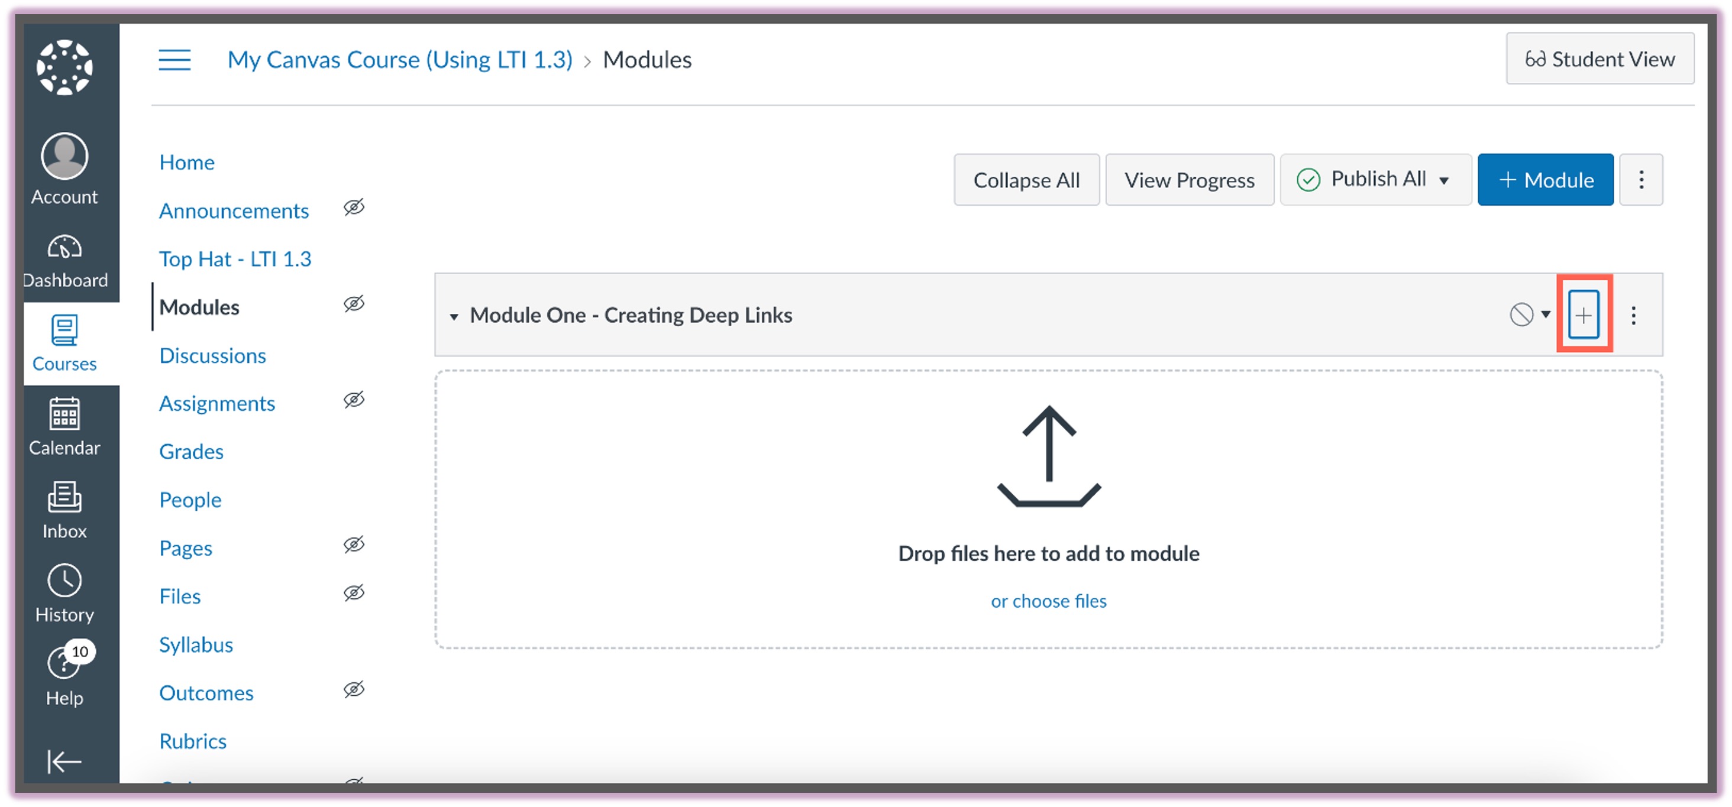Viewport: 1732px width, 807px height.
Task: Open the Publish All dropdown
Action: click(x=1376, y=179)
